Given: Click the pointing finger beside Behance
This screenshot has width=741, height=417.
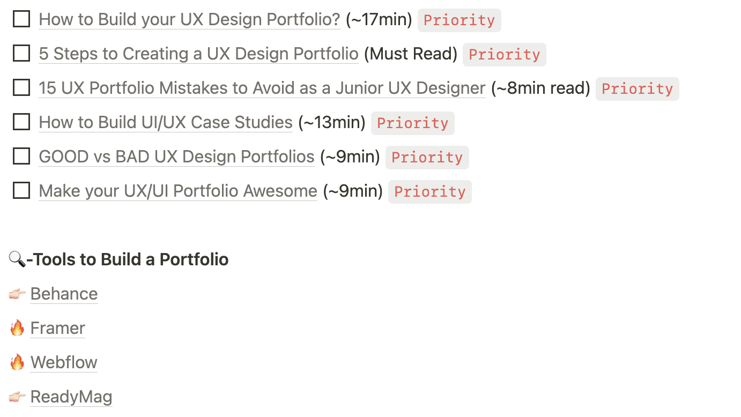Looking at the screenshot, I should click(x=17, y=293).
